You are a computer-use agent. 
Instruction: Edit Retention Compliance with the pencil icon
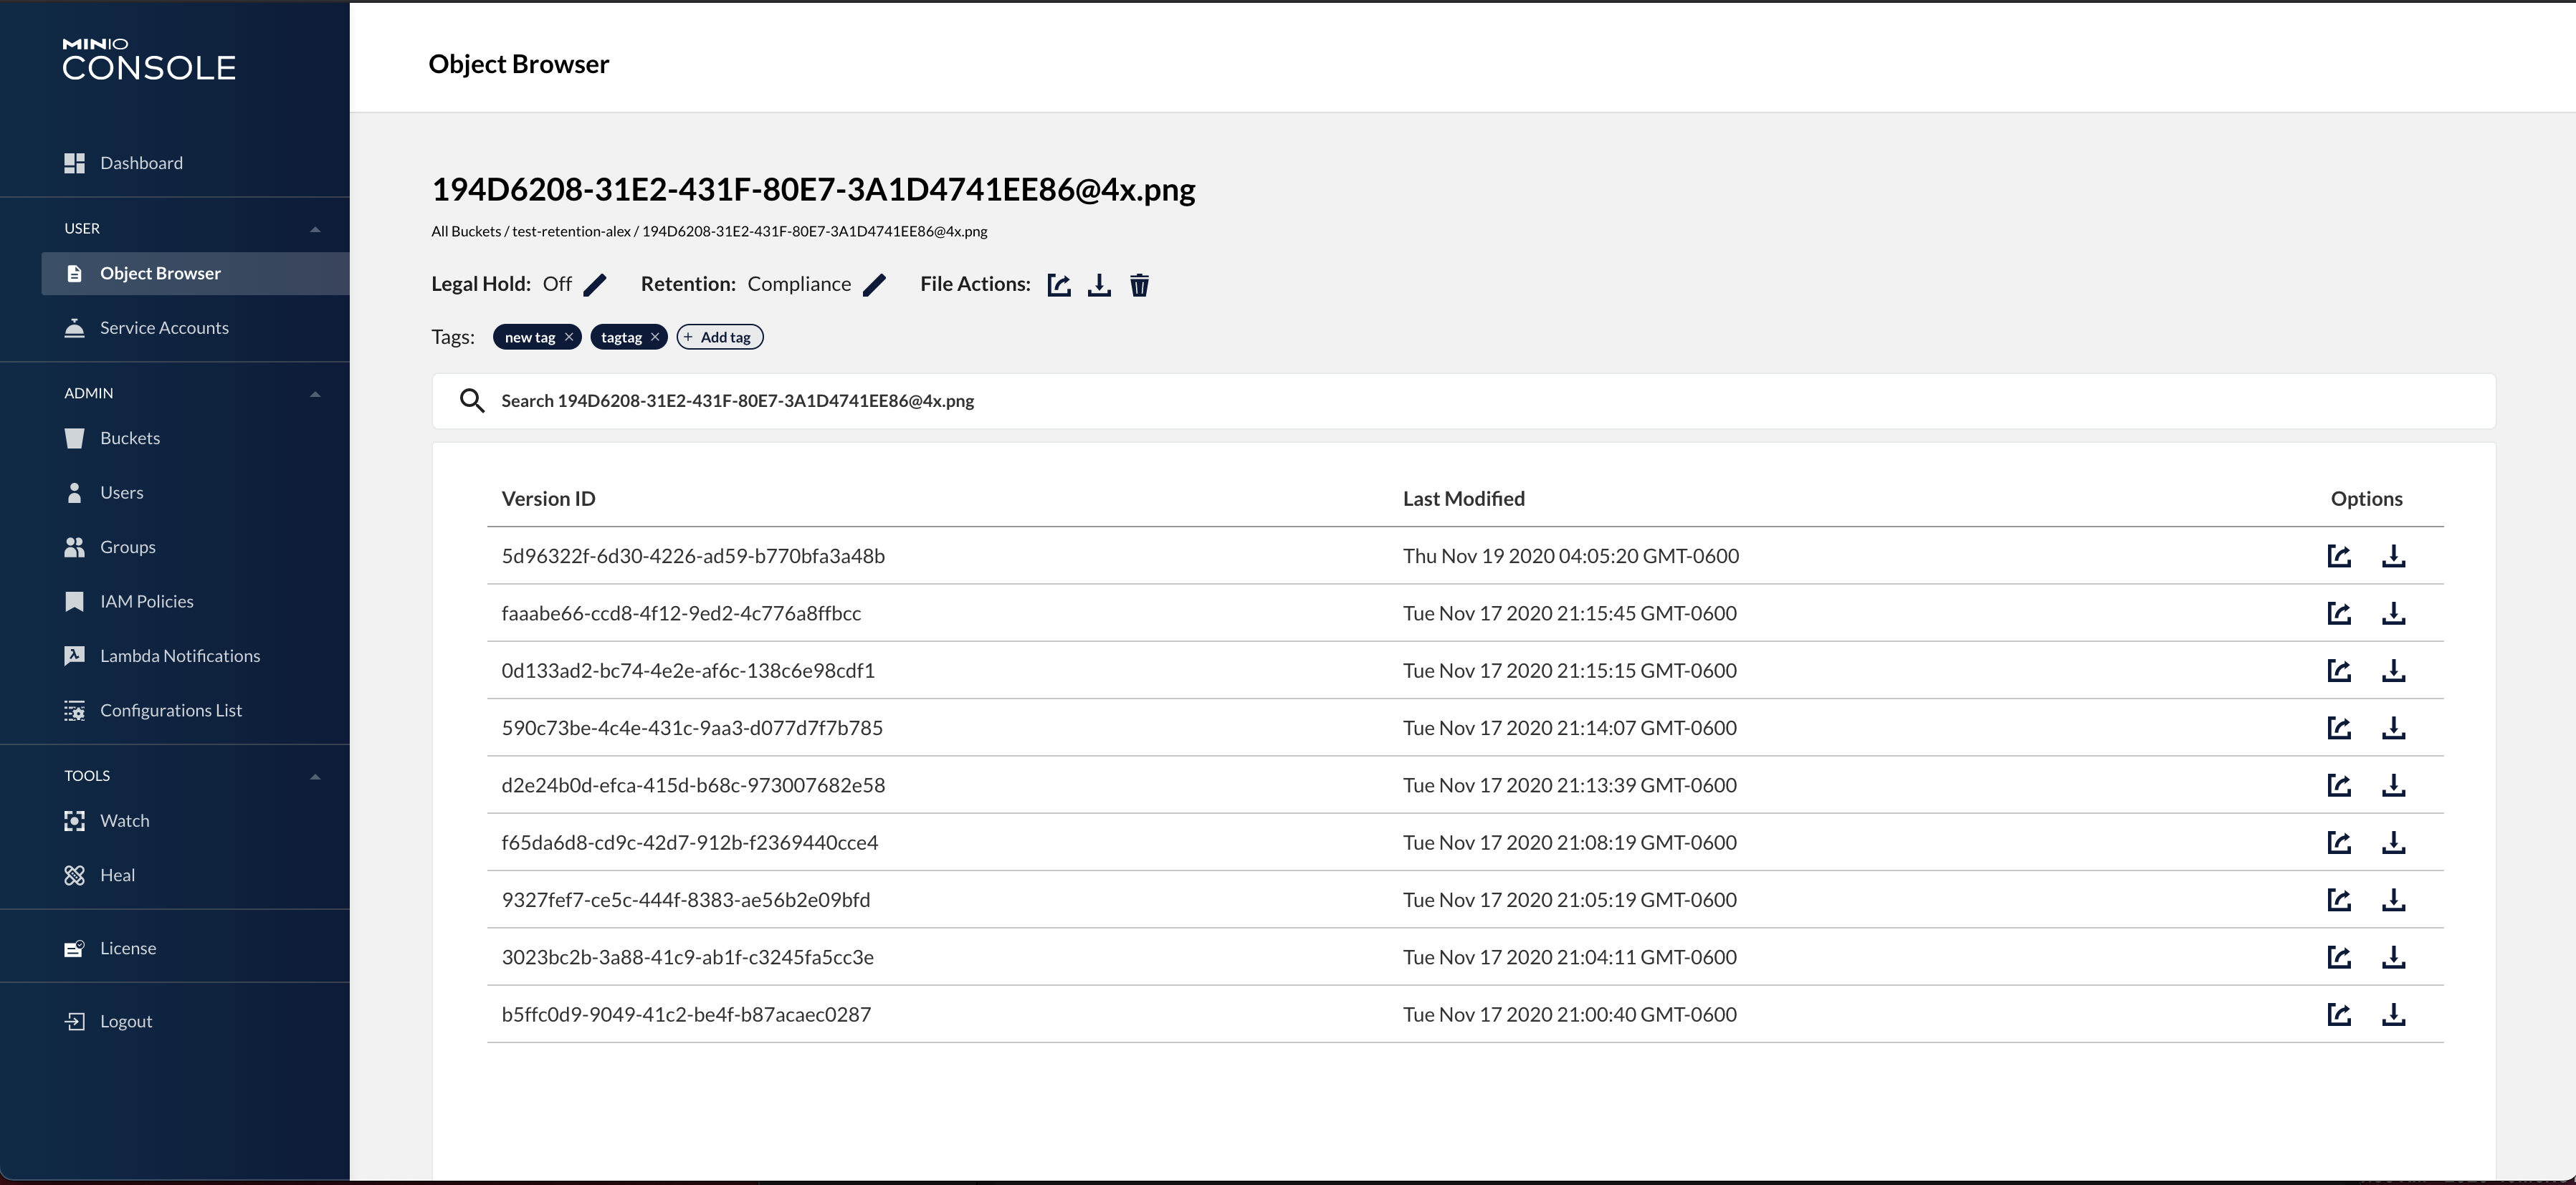pos(874,284)
